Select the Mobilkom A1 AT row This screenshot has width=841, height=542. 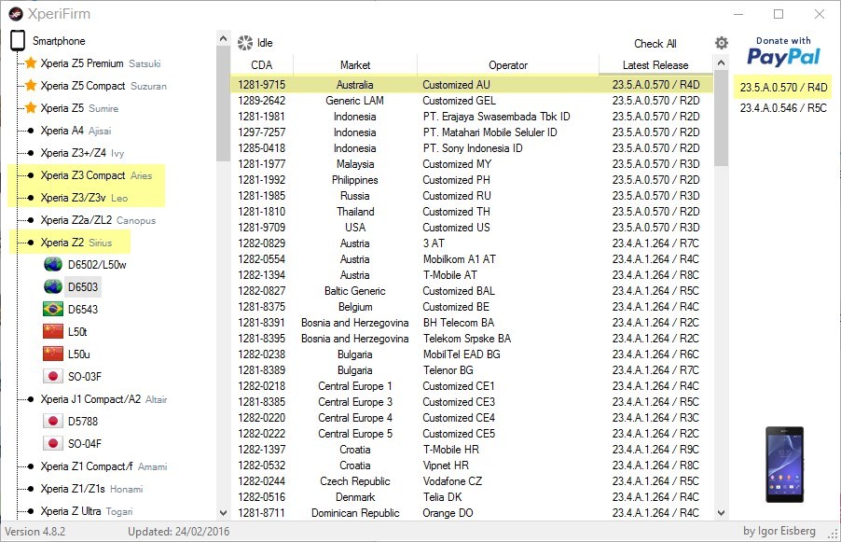tap(472, 259)
